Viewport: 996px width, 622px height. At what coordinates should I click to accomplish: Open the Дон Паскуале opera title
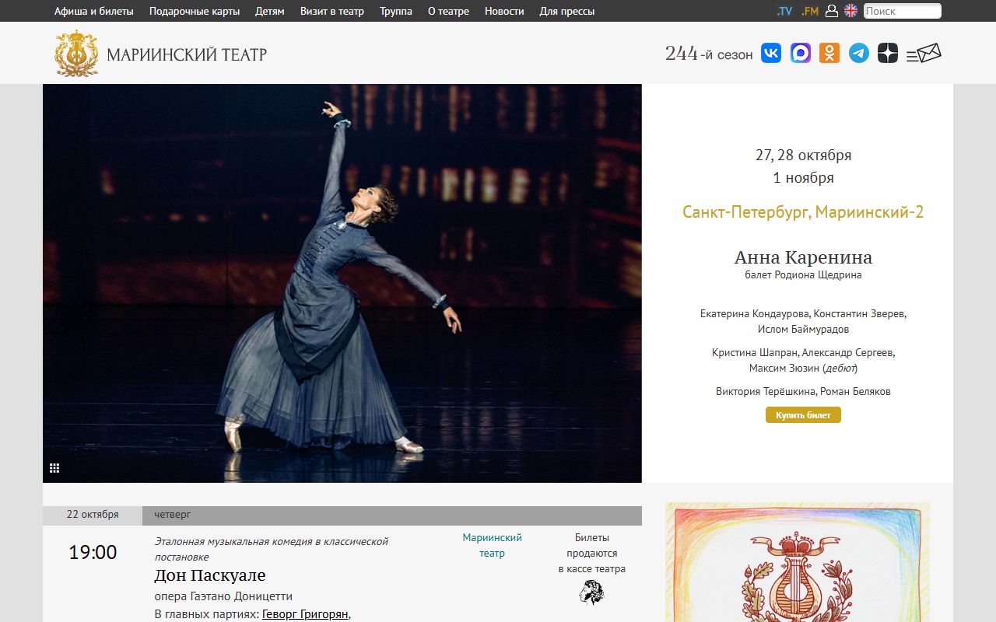tap(210, 575)
